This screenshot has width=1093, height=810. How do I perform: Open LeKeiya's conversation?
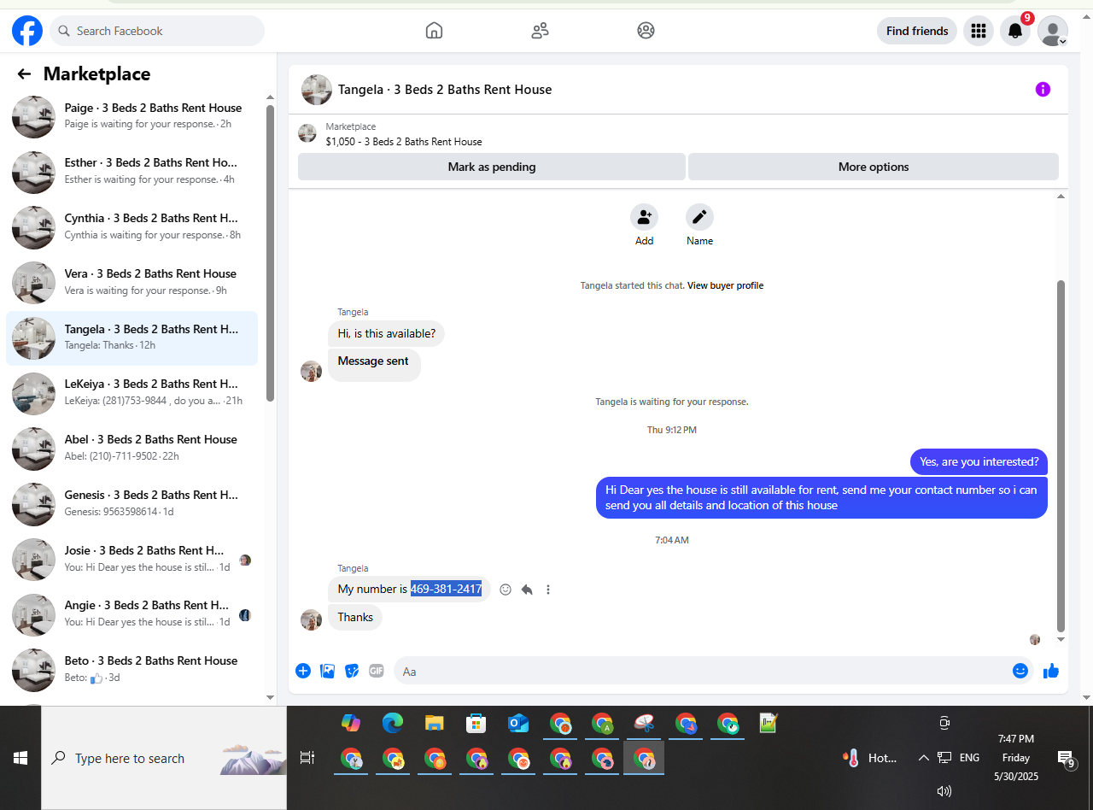tap(132, 393)
